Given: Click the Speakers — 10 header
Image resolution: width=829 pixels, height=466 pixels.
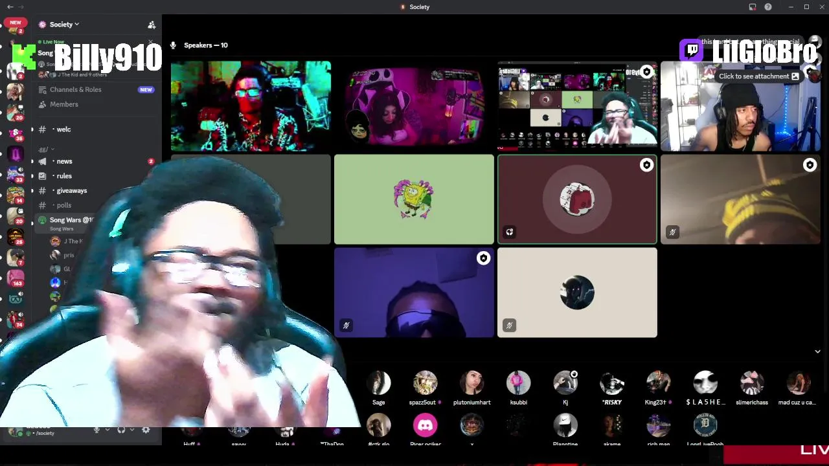Looking at the screenshot, I should tap(205, 45).
